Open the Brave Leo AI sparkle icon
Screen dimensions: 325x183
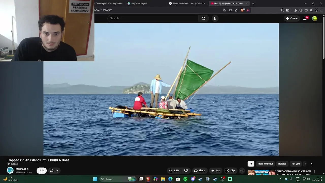click(x=311, y=10)
